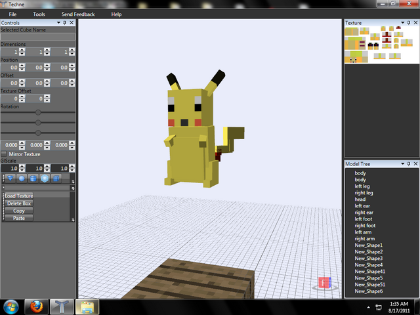Show hidden system tray icons

coord(369,307)
